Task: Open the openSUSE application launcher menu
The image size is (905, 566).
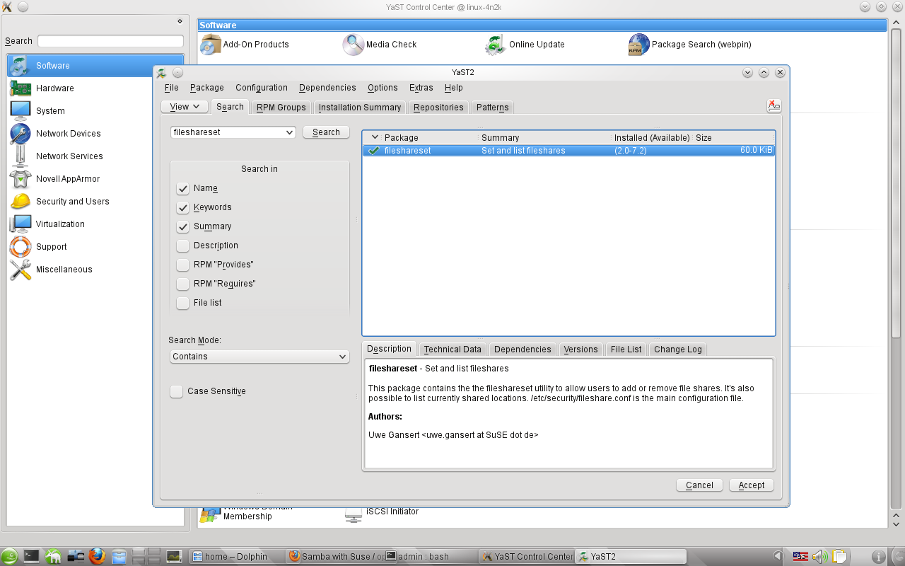Action: (x=9, y=557)
